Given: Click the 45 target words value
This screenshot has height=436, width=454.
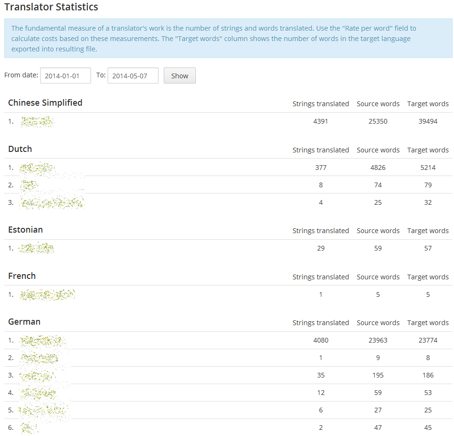Looking at the screenshot, I should coord(428,428).
